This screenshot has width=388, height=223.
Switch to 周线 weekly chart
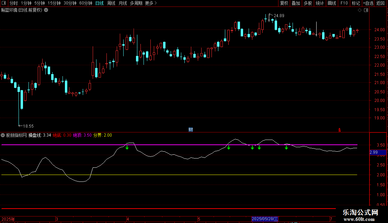(x=111, y=3)
